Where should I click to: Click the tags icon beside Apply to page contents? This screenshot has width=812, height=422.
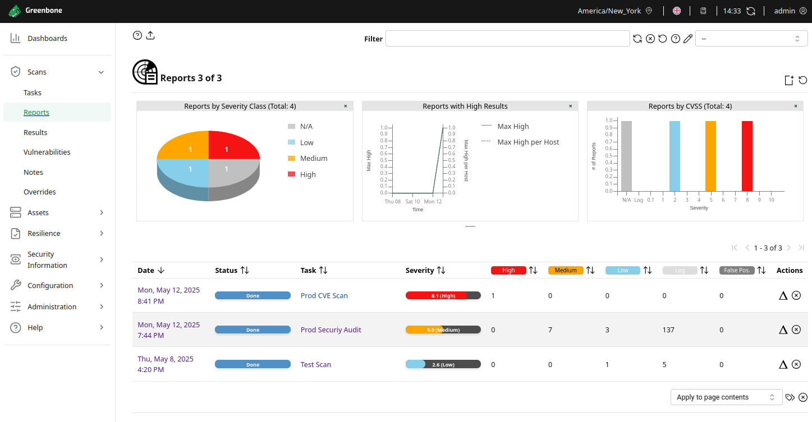[790, 397]
